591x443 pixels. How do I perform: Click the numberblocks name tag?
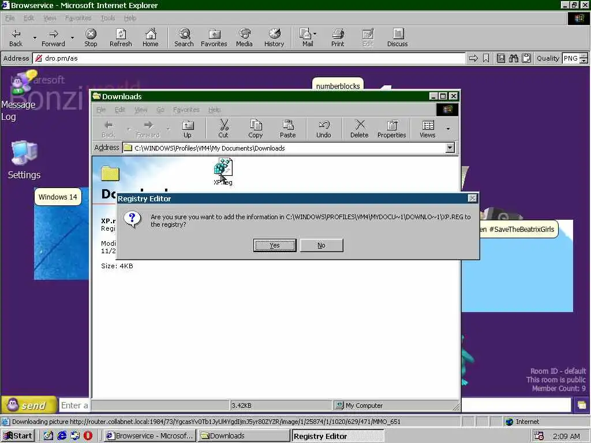pos(338,85)
